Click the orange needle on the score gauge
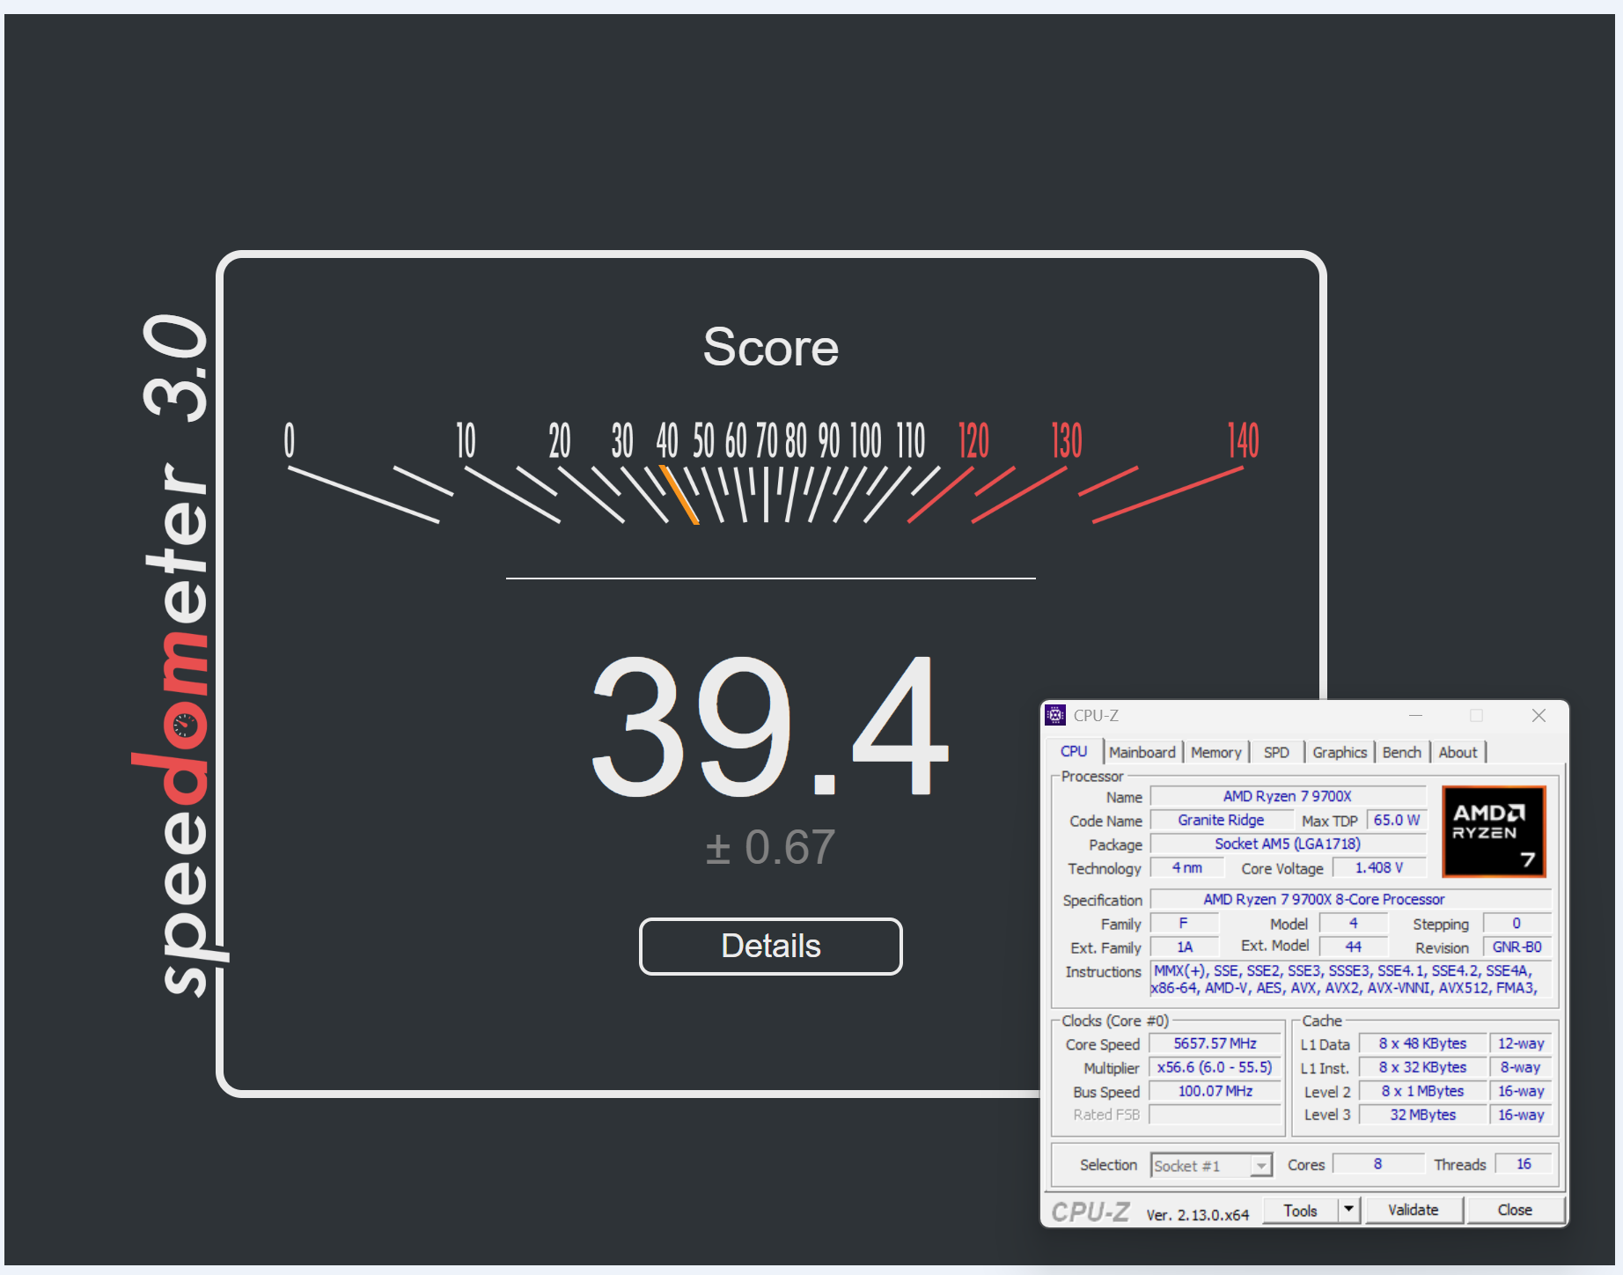The width and height of the screenshot is (1623, 1275). click(x=679, y=494)
